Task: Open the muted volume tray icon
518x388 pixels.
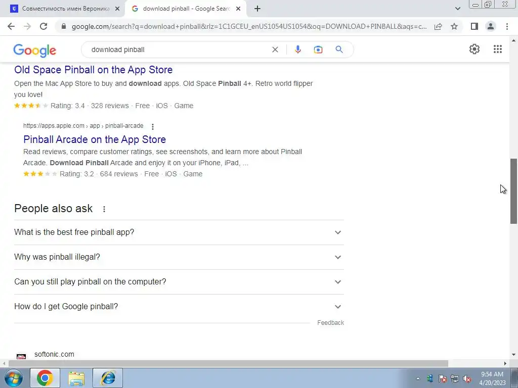Action: [x=467, y=378]
